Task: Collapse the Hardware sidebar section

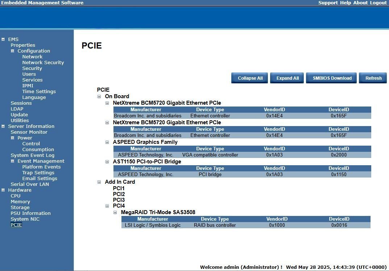Action: pos(3,190)
